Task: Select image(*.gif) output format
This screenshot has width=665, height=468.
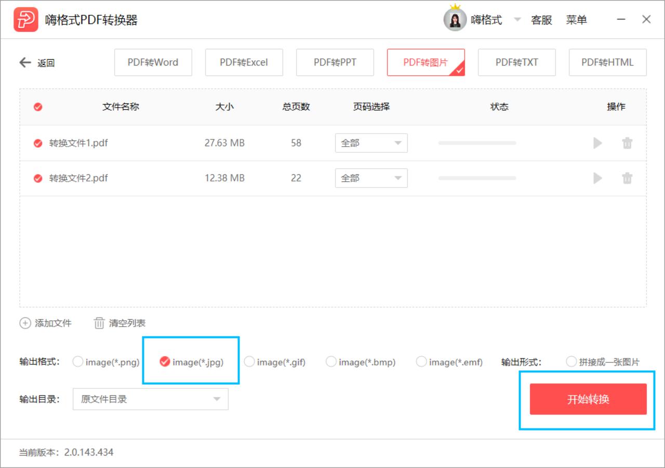Action: point(249,362)
